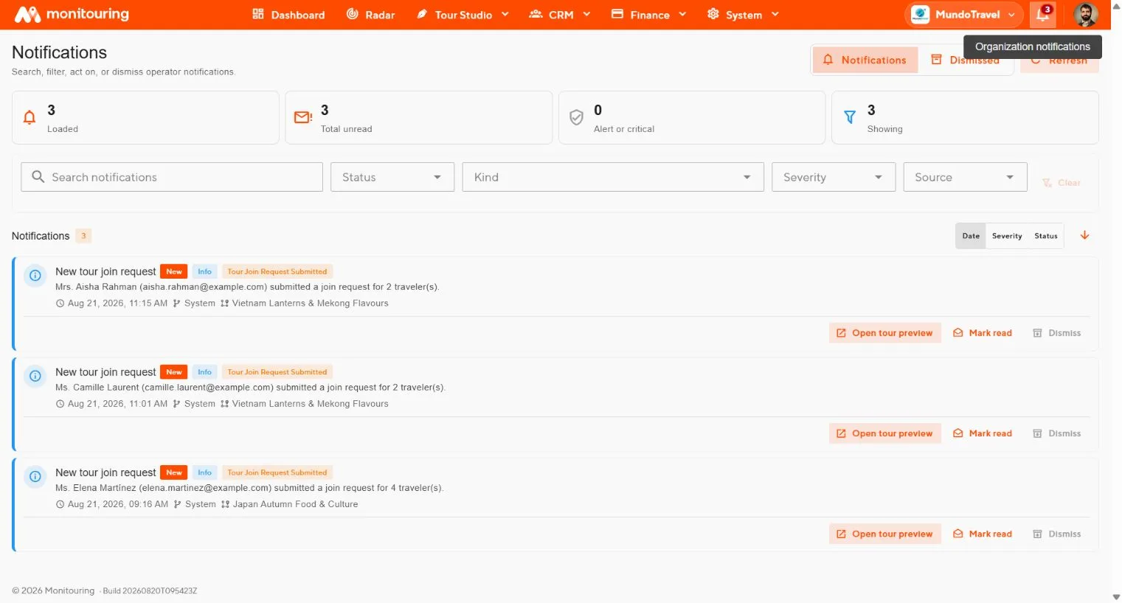
Task: Open the organization notifications bell icon
Action: pos(1042,14)
